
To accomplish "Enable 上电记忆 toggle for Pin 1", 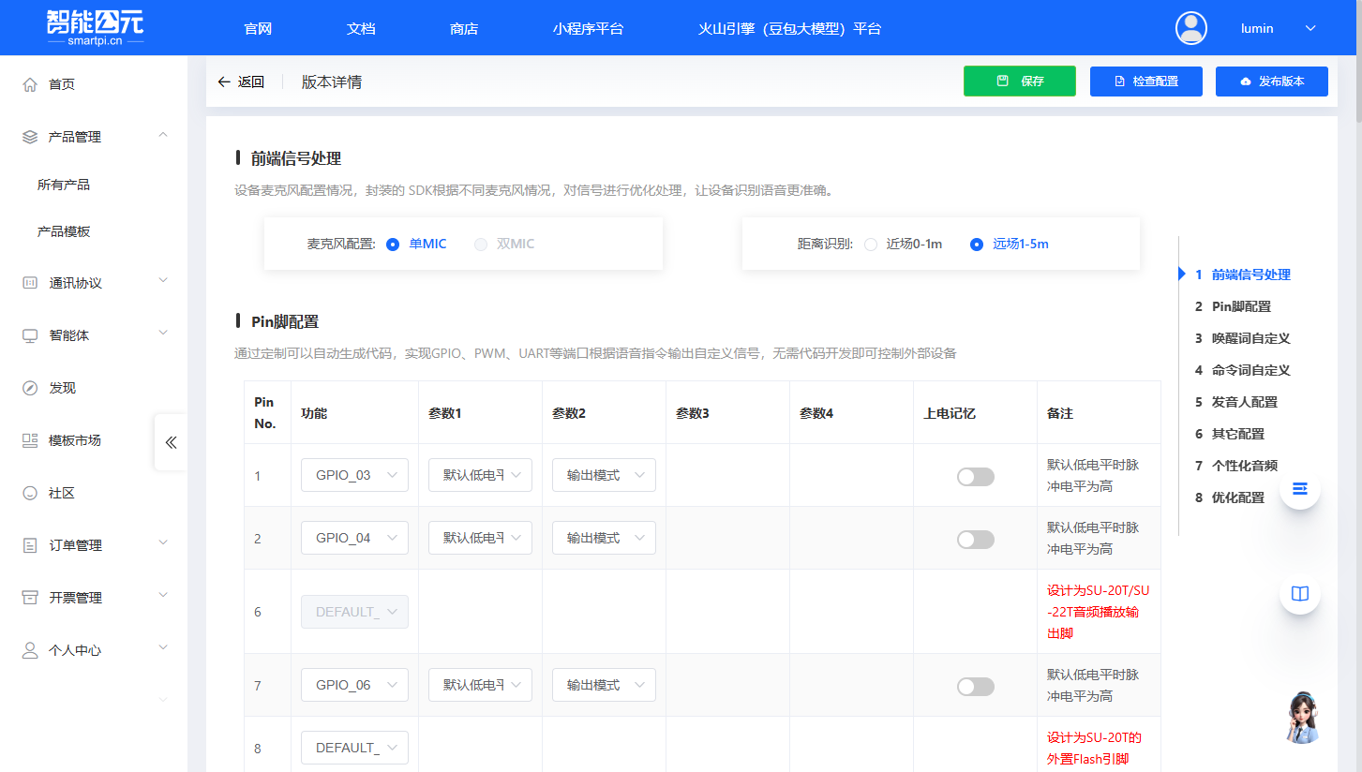I will click(975, 476).
